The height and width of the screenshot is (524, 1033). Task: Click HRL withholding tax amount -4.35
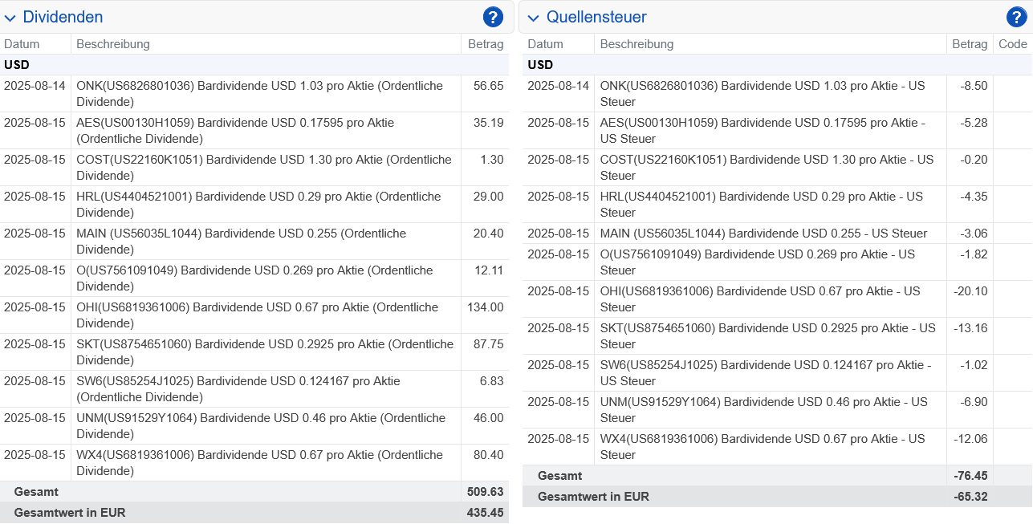(973, 197)
